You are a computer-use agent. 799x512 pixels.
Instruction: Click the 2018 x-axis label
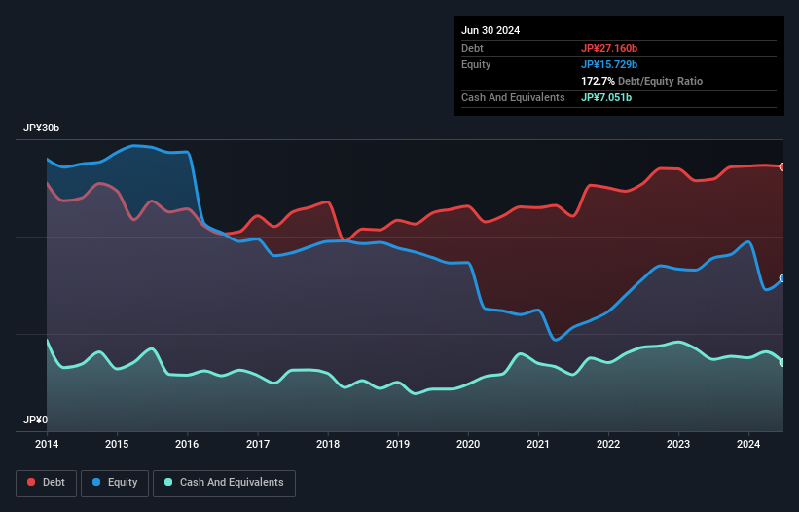(328, 444)
